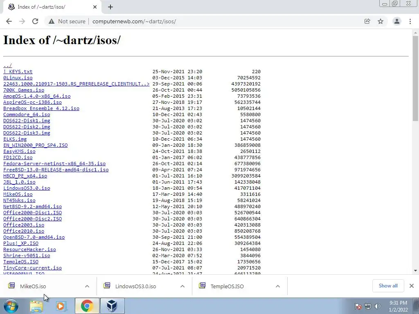Click the page vertical scrollbar thumb

[415, 78]
